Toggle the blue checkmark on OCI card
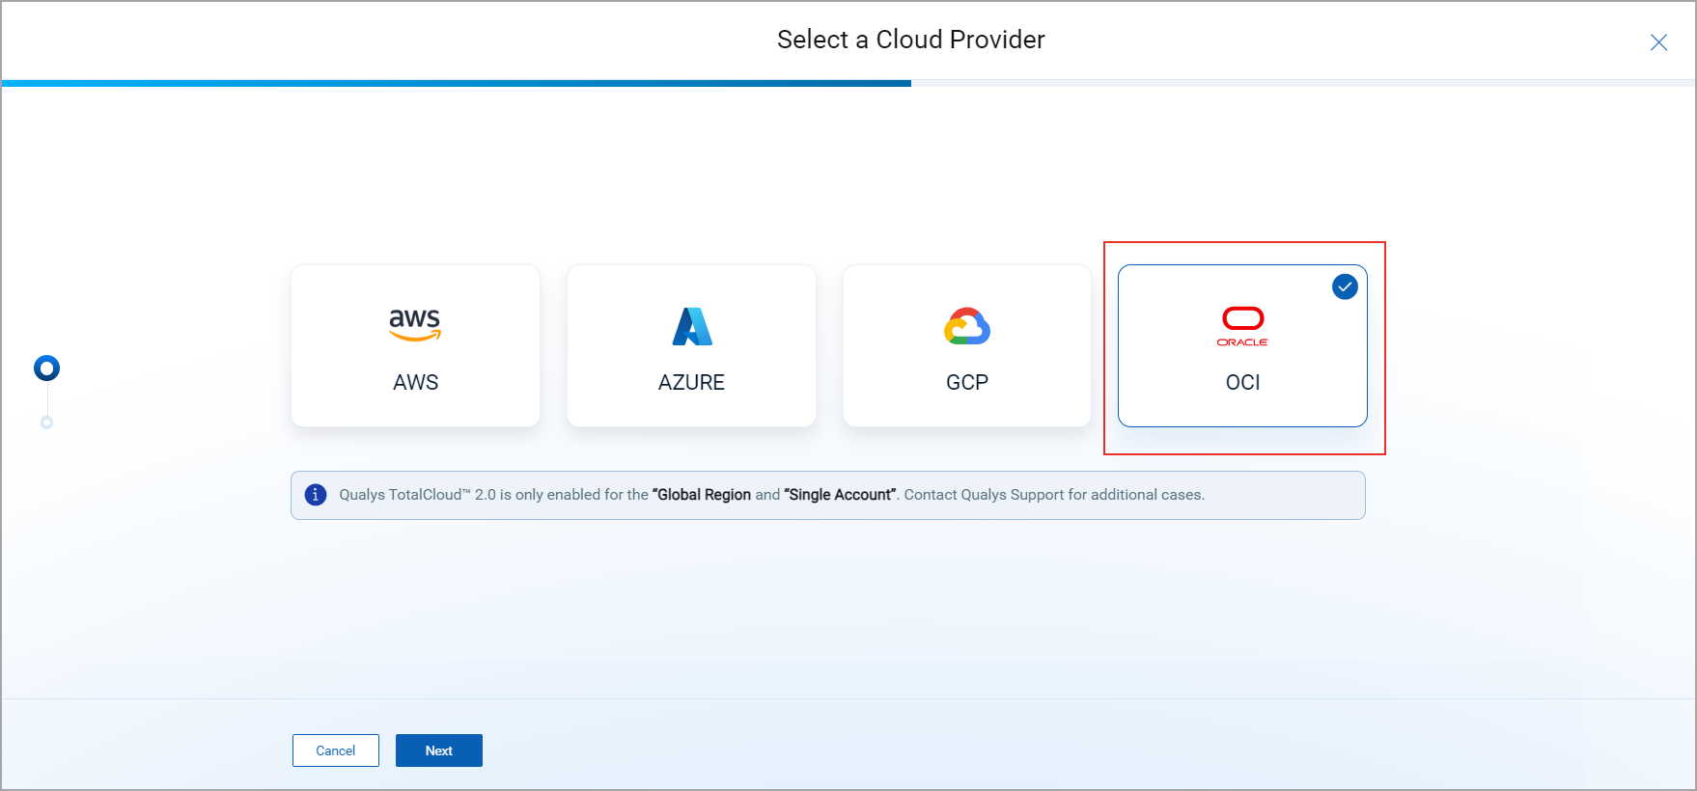Image resolution: width=1697 pixels, height=791 pixels. pyautogui.click(x=1345, y=286)
